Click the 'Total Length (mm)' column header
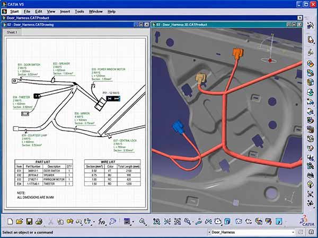Image resolution: width=318 pixels, height=238 pixels. point(129,167)
